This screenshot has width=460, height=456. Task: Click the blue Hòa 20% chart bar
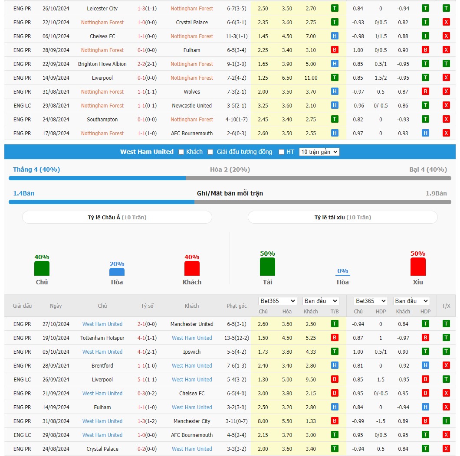point(117,272)
